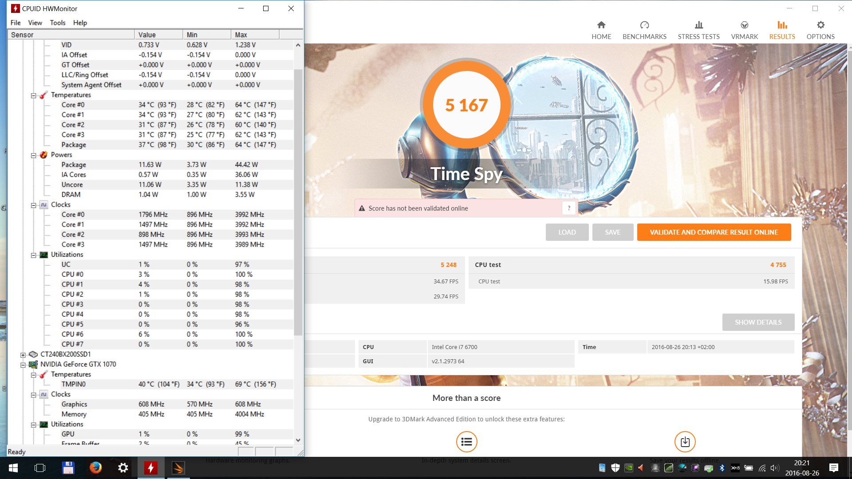Viewport: 852px width, 479px height.
Task: Expand the CT240BX200SSD1 drive node
Action: click(23, 355)
